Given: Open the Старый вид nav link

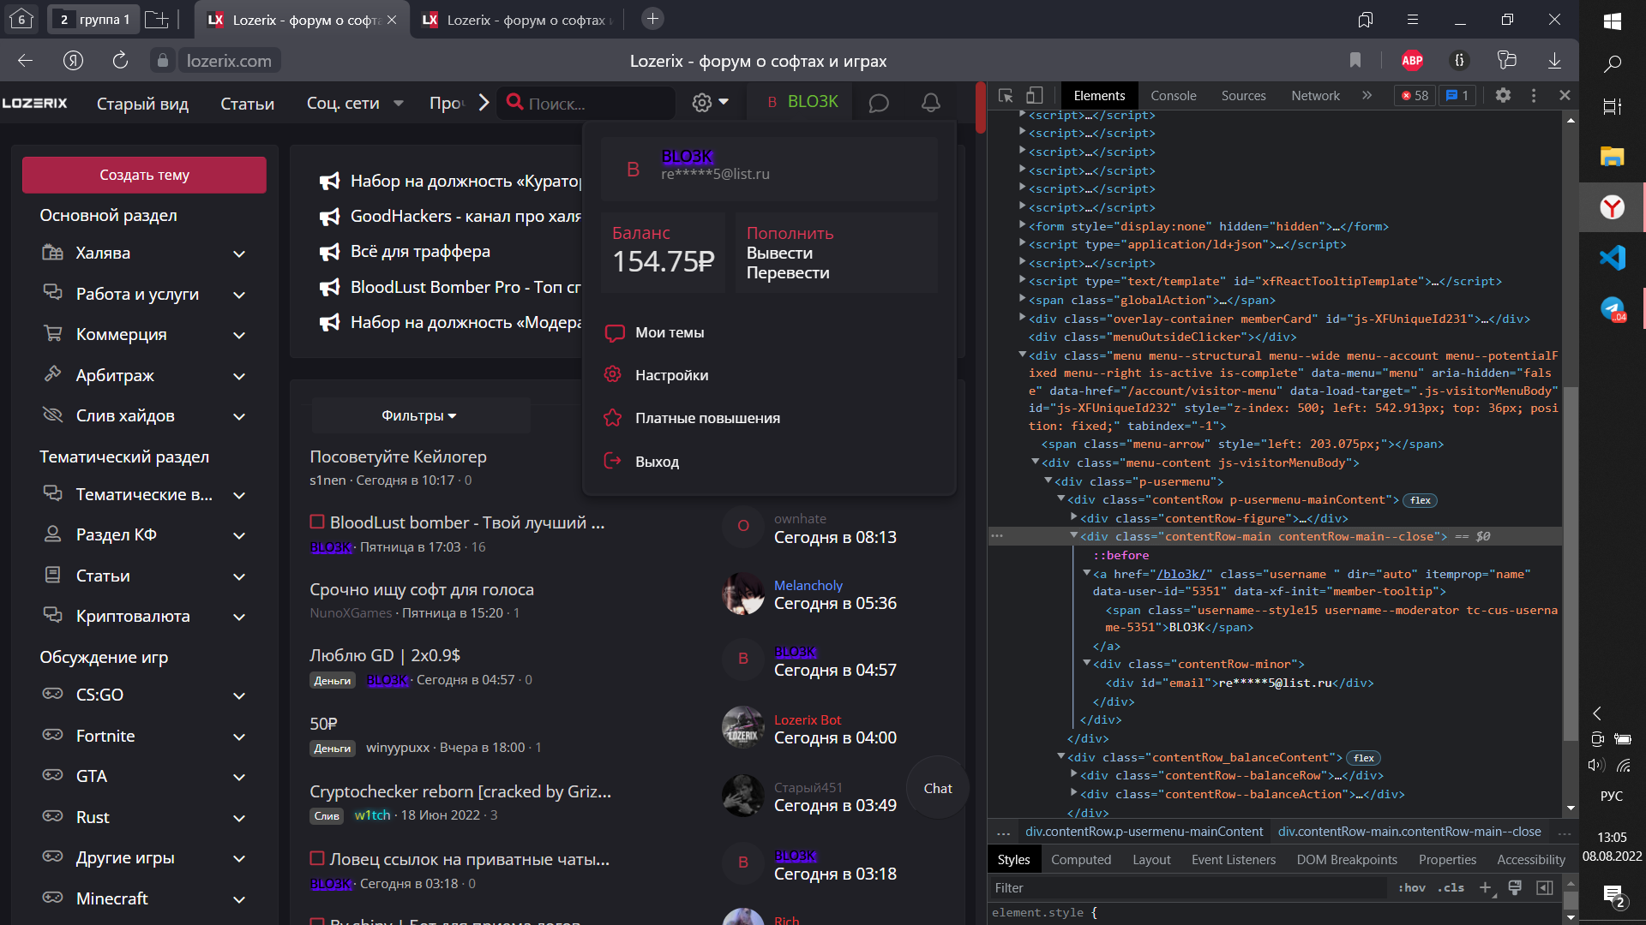Looking at the screenshot, I should 142,104.
